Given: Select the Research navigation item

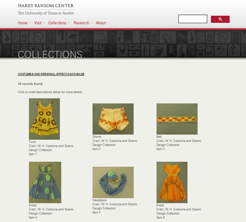Looking at the screenshot, I should pyautogui.click(x=81, y=23).
